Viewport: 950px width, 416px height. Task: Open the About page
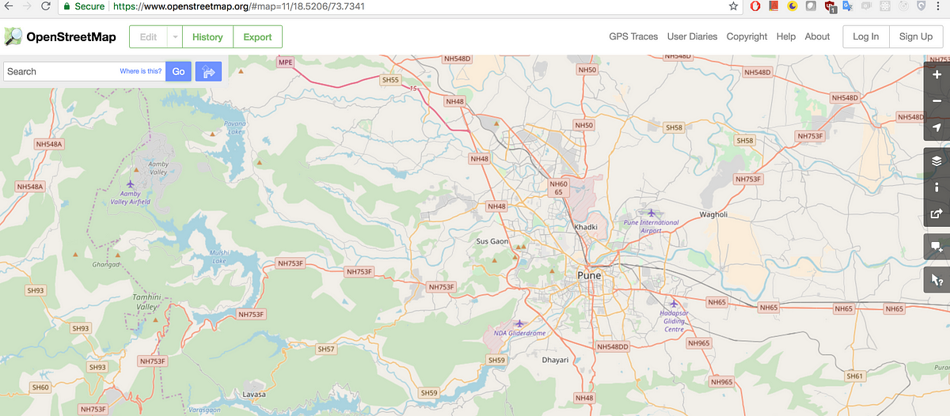click(x=817, y=36)
